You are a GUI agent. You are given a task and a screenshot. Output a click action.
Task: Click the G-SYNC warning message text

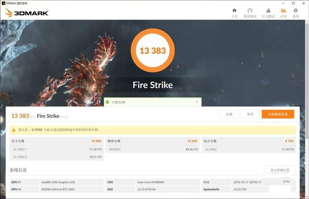click(x=59, y=130)
